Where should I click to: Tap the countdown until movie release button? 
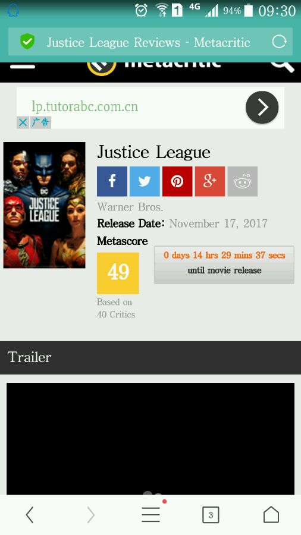coord(224,265)
